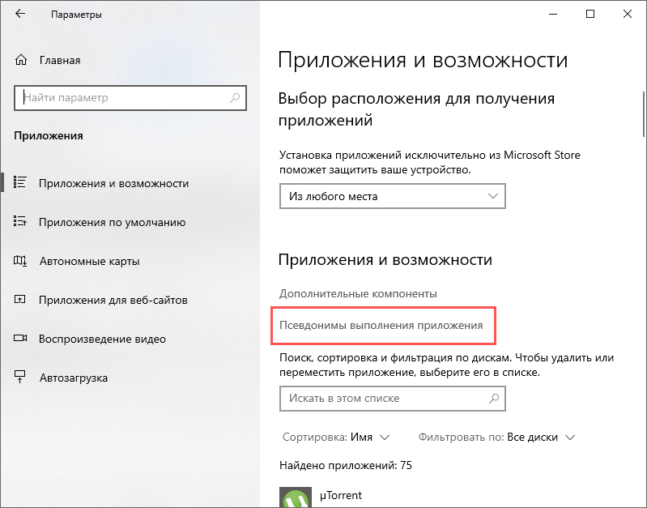
Task: Click the Автозагрузка icon
Action: [x=19, y=377]
